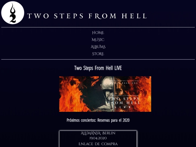Open the HOME navigation link
Screen dimensions: 196x147
(x=98, y=33)
